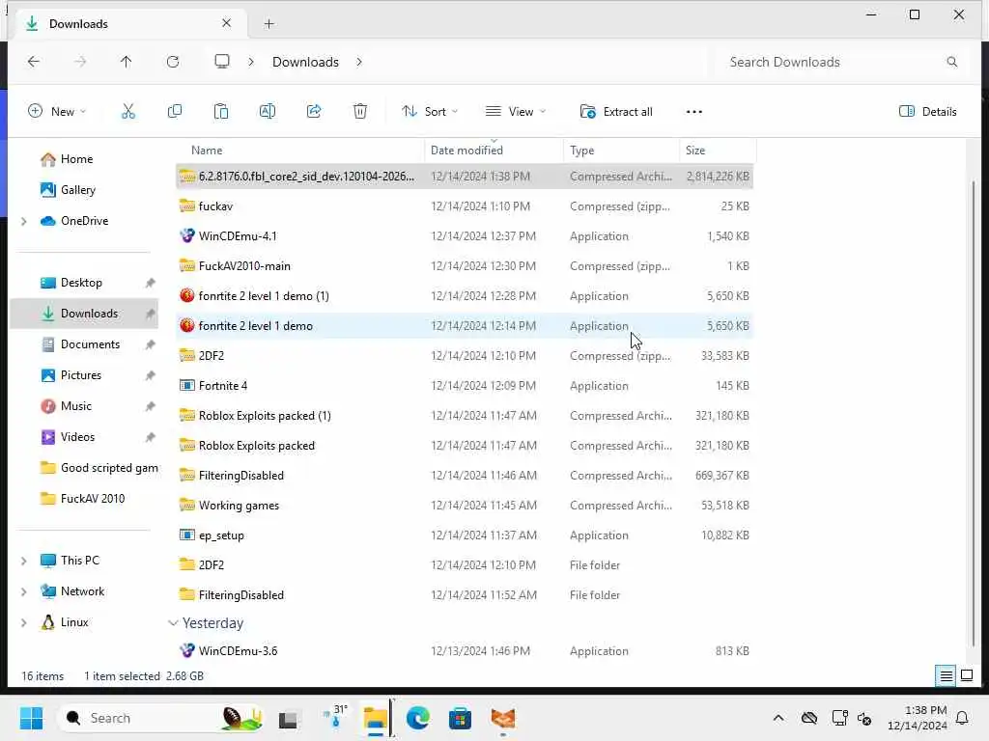
Task: Select Gallery in navigation pane
Action: [x=77, y=190]
